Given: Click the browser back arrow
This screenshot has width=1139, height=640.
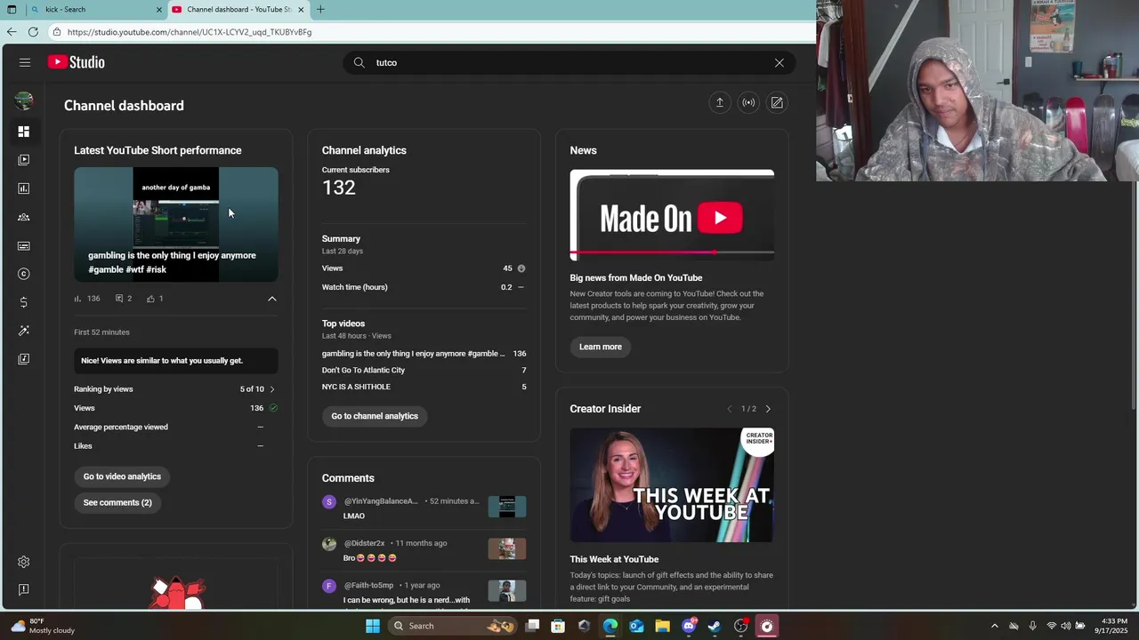Looking at the screenshot, I should coord(12,32).
